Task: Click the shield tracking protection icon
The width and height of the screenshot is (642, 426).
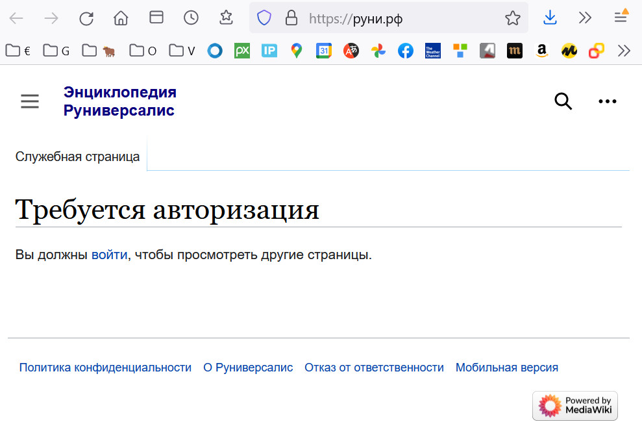Action: tap(264, 18)
